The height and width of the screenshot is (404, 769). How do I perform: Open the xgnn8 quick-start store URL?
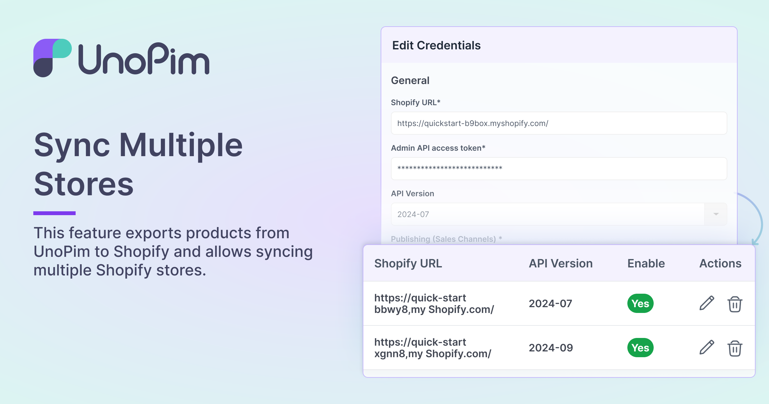(433, 348)
